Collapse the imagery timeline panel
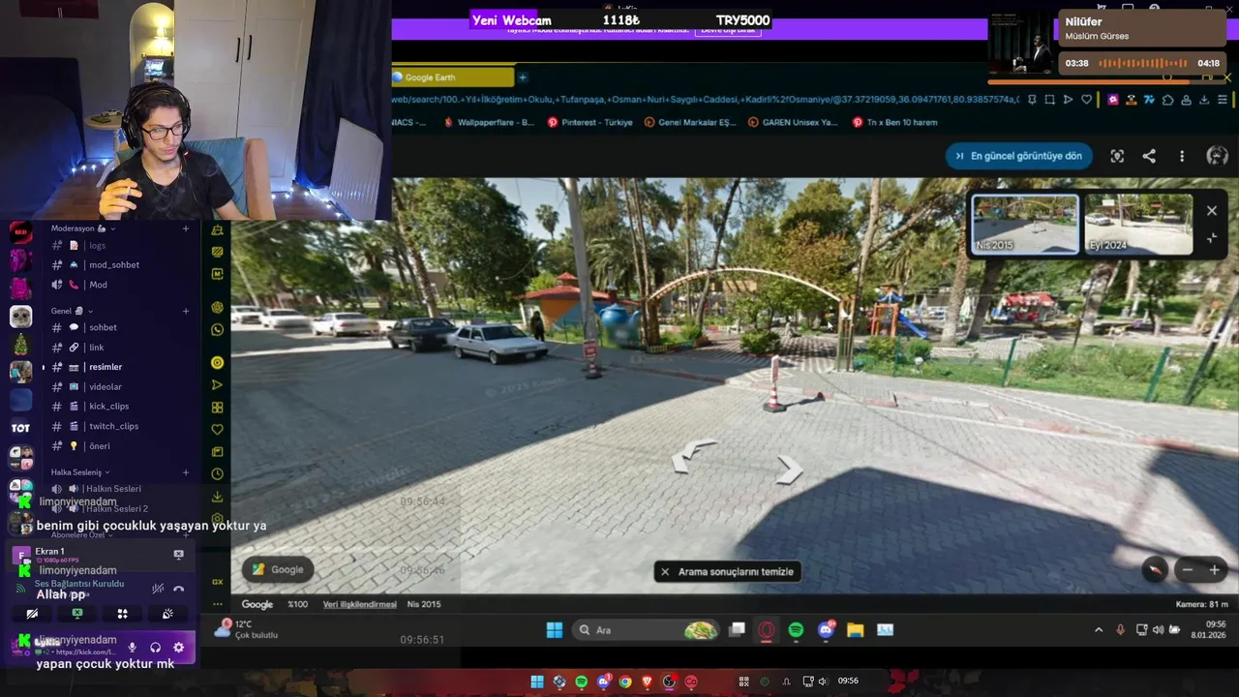 click(1212, 238)
